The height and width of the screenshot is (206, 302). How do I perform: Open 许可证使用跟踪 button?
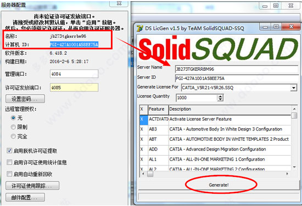tap(32, 186)
